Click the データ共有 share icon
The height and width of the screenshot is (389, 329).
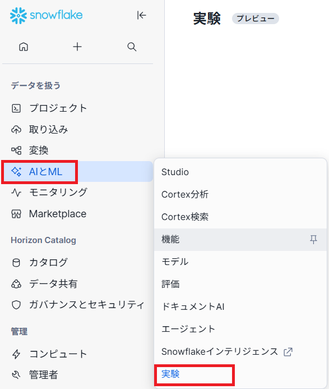(16, 284)
